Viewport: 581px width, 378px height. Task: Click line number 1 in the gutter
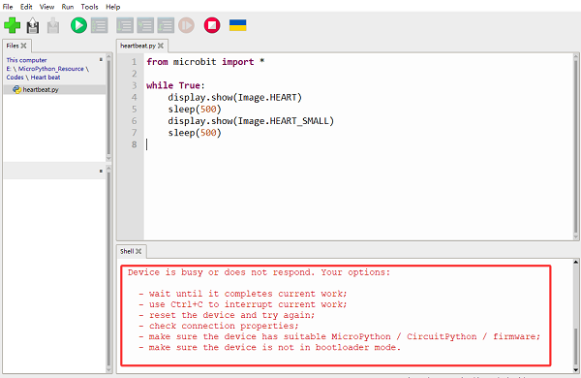pyautogui.click(x=134, y=62)
